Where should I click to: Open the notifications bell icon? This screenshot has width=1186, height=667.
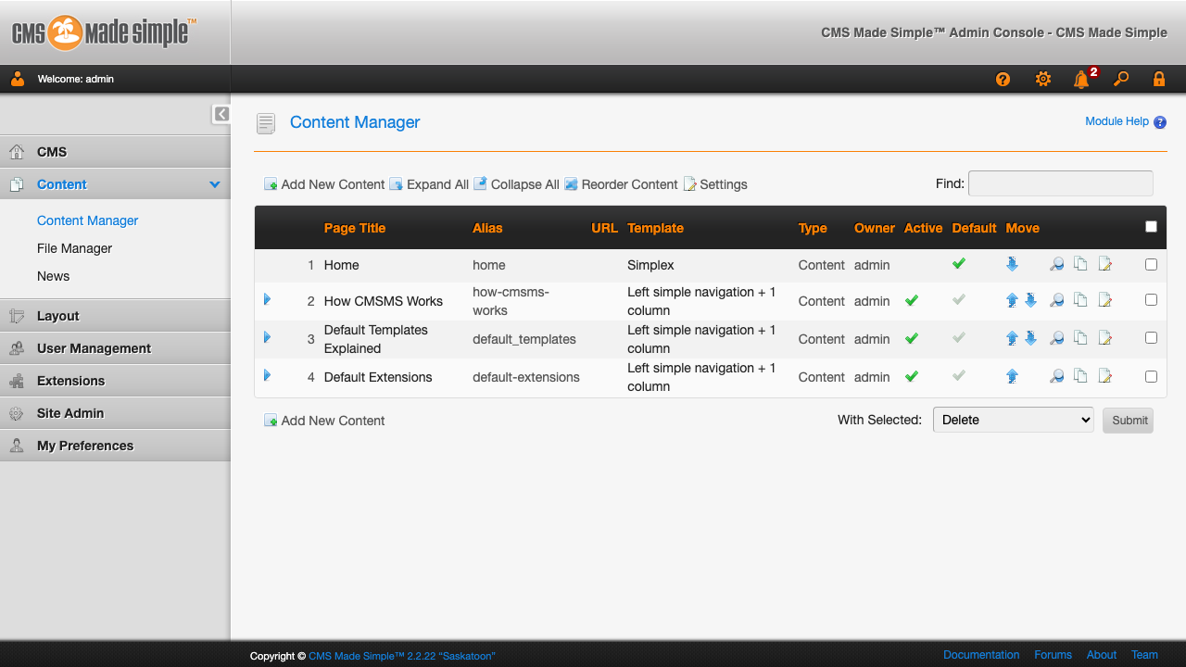coord(1081,80)
